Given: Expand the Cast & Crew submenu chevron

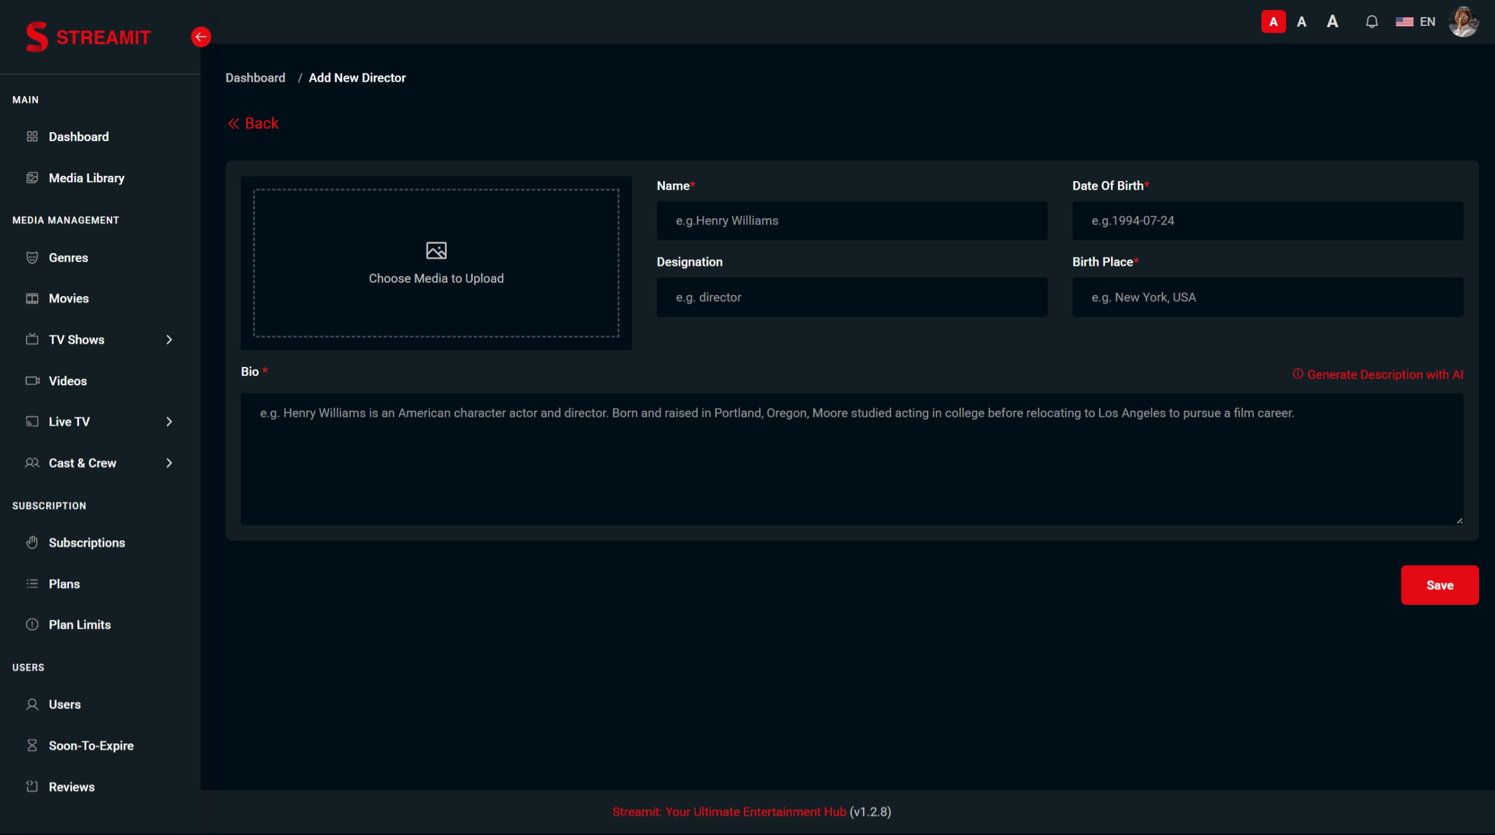Looking at the screenshot, I should 169,463.
